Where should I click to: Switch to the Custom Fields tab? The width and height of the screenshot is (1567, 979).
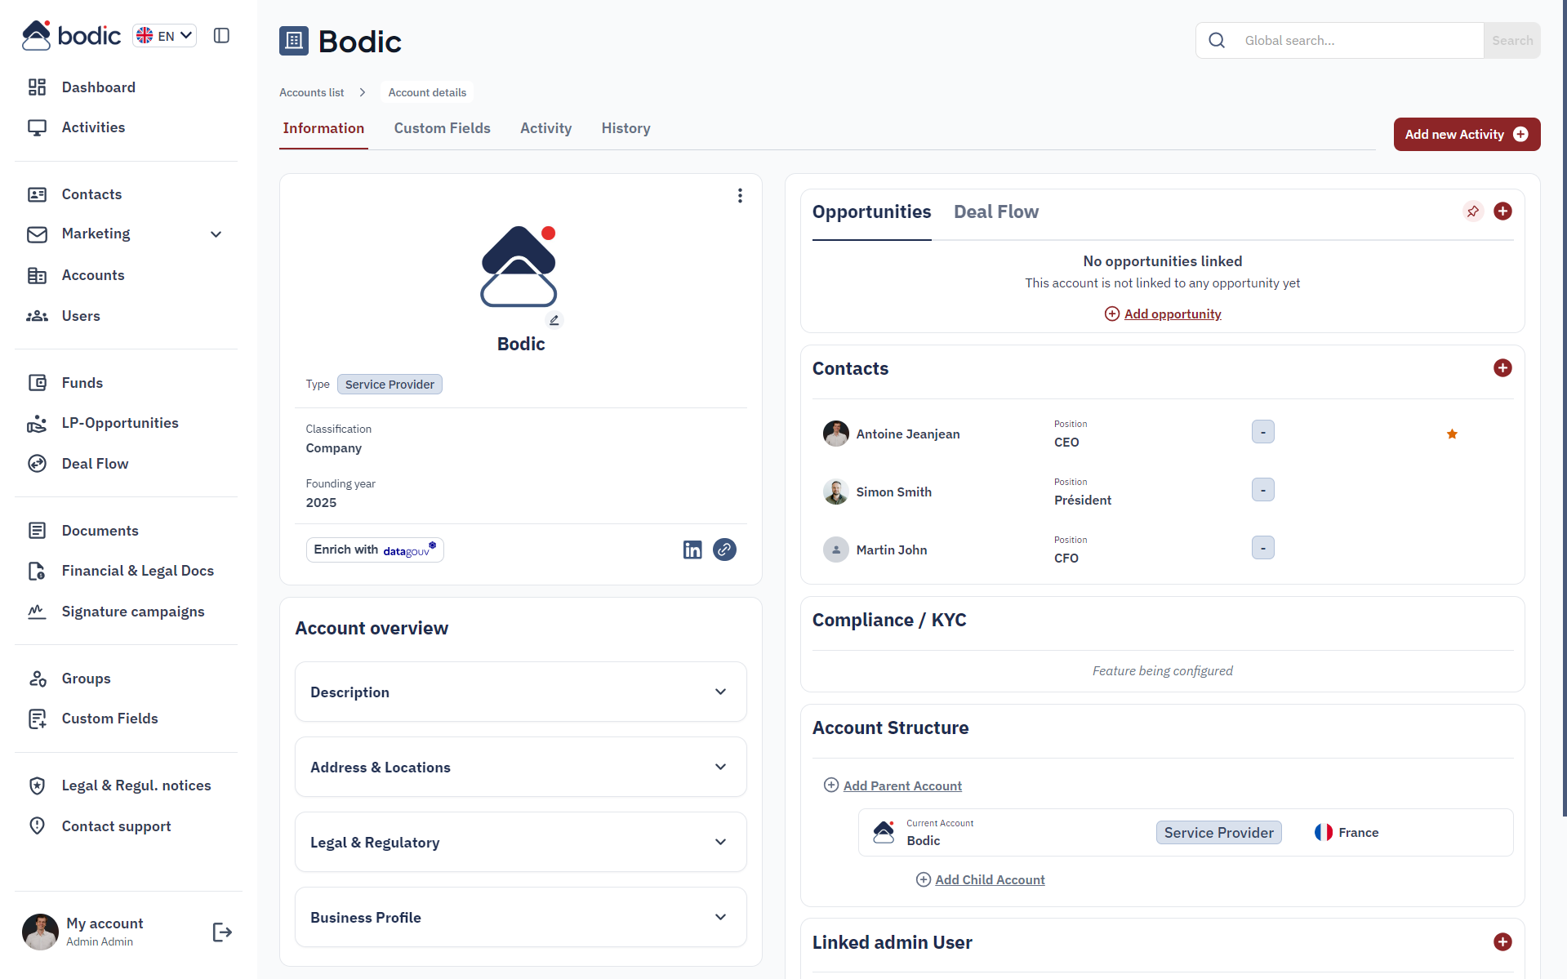[x=442, y=128]
